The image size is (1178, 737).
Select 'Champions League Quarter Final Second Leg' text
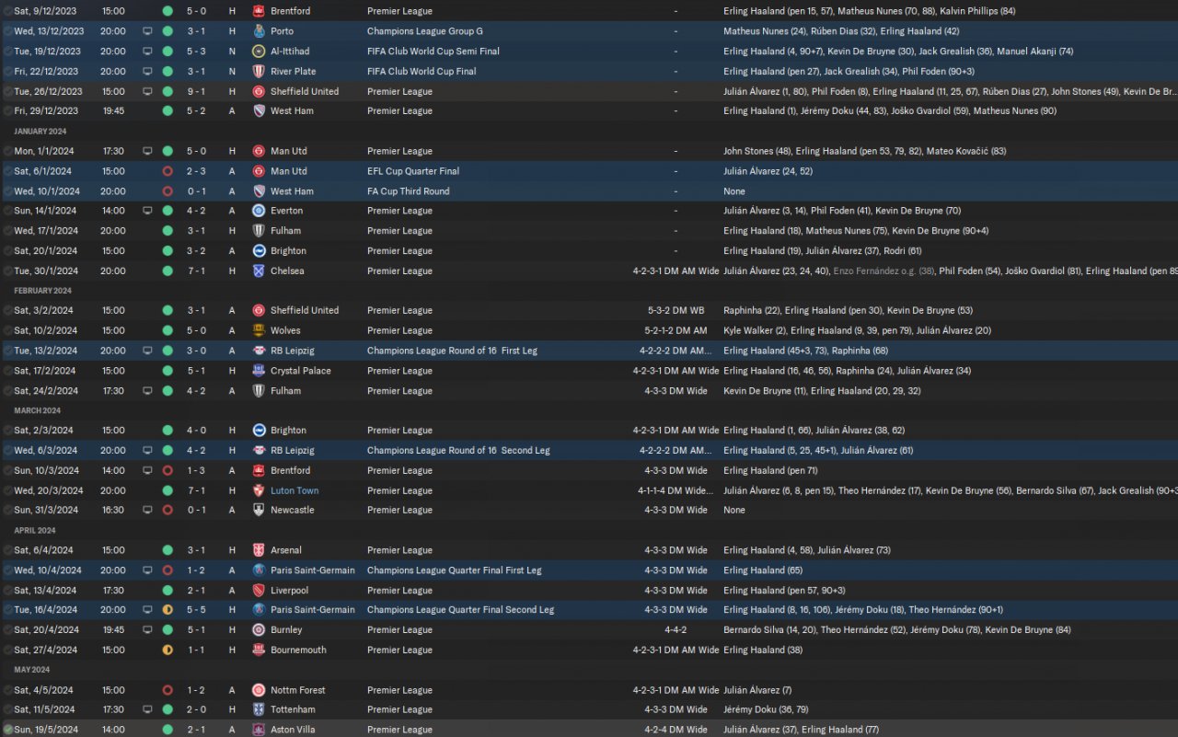click(x=460, y=610)
